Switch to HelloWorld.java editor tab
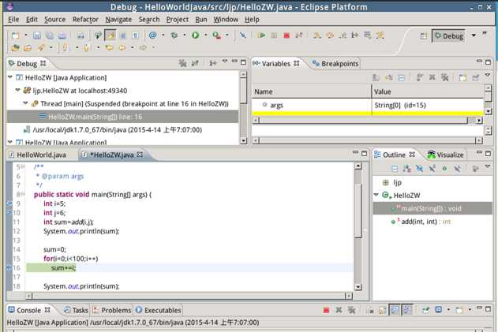498x332 pixels. 37,155
